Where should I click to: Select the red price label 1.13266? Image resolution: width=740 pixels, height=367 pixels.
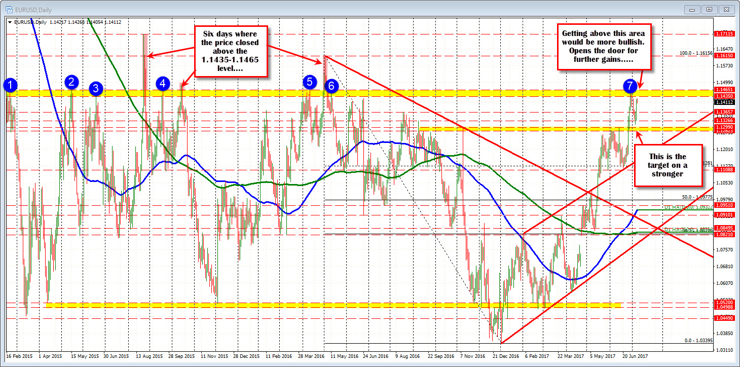(723, 120)
